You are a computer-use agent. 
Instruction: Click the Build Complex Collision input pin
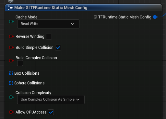click(11, 60)
